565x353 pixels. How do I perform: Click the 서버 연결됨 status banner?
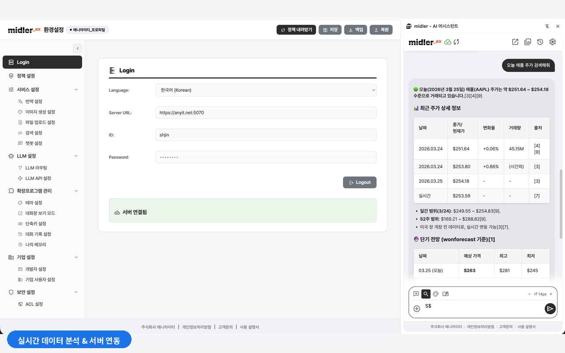[x=243, y=210]
